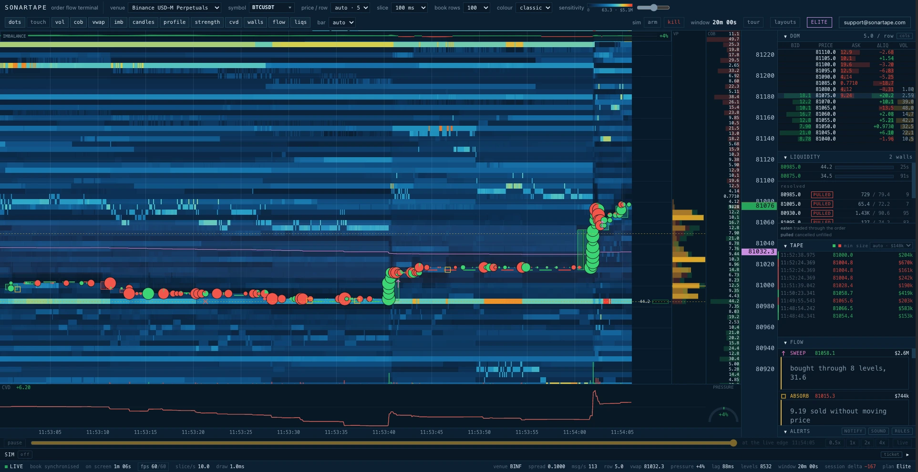Open the price/row auto dropdown
The width and height of the screenshot is (918, 472).
[x=351, y=8]
